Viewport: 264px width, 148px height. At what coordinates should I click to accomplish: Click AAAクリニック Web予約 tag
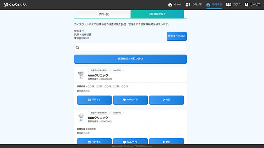[117, 71]
